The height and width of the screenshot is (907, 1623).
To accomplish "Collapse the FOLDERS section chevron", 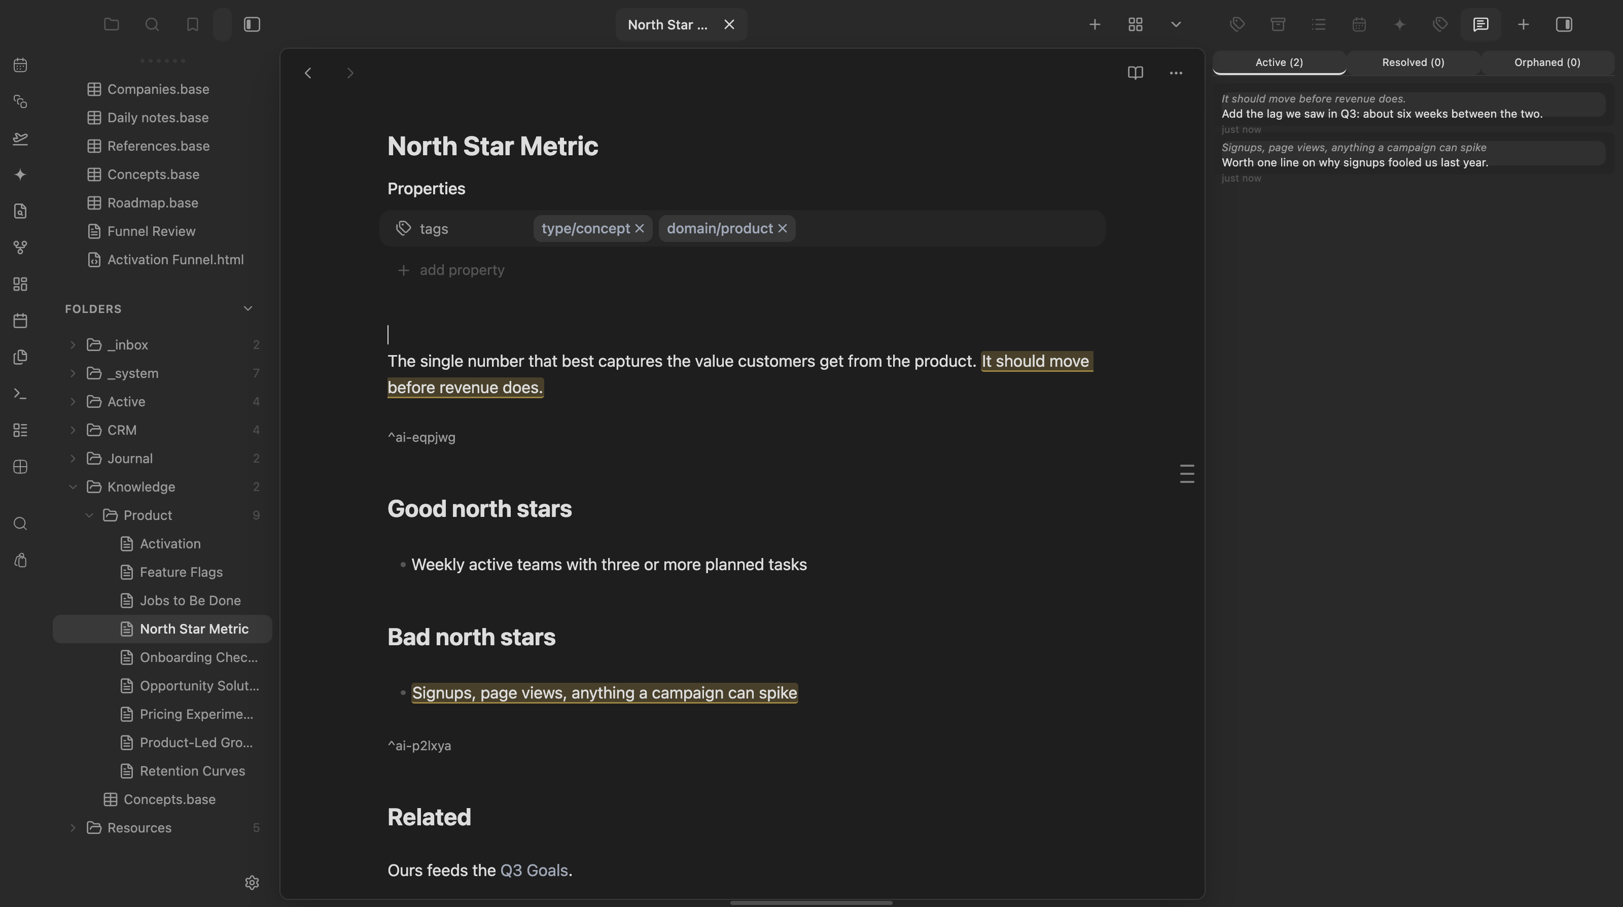I will point(248,309).
